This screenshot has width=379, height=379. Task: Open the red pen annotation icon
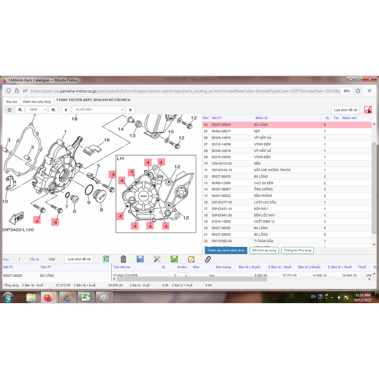[x=368, y=110]
